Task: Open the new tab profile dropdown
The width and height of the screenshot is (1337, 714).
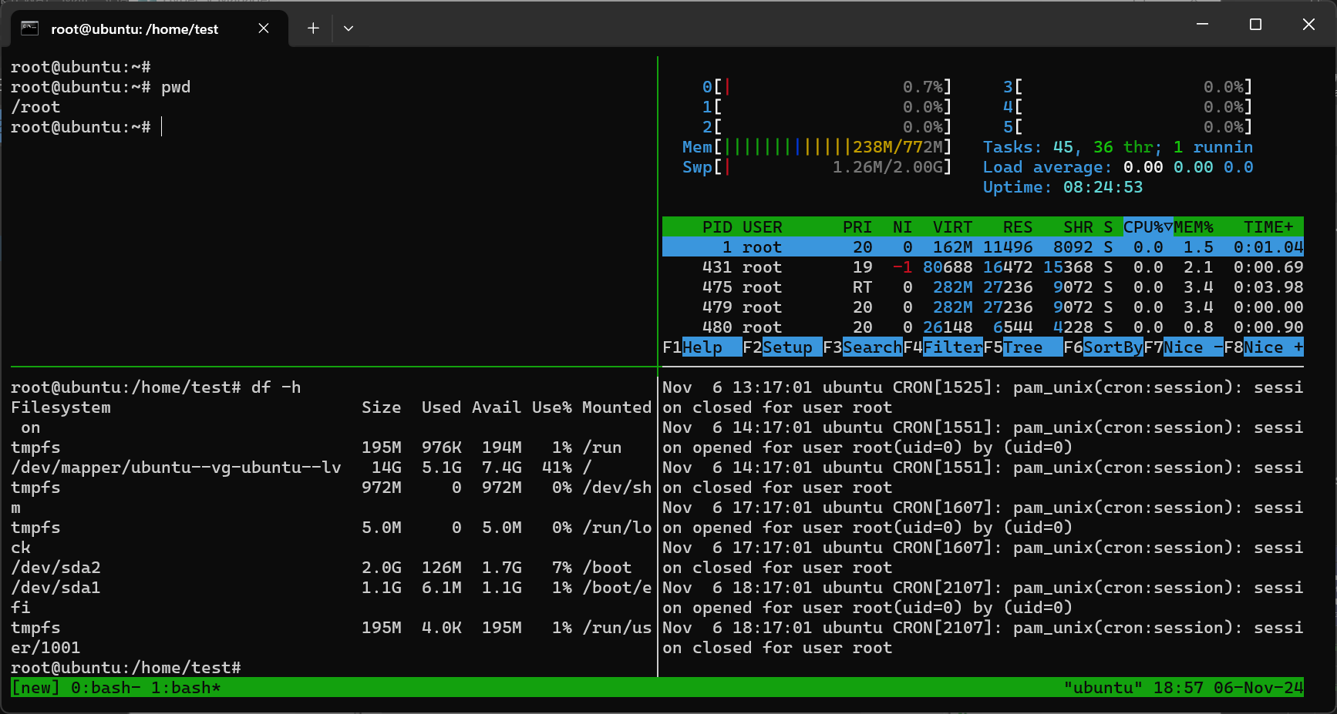Action: [349, 28]
